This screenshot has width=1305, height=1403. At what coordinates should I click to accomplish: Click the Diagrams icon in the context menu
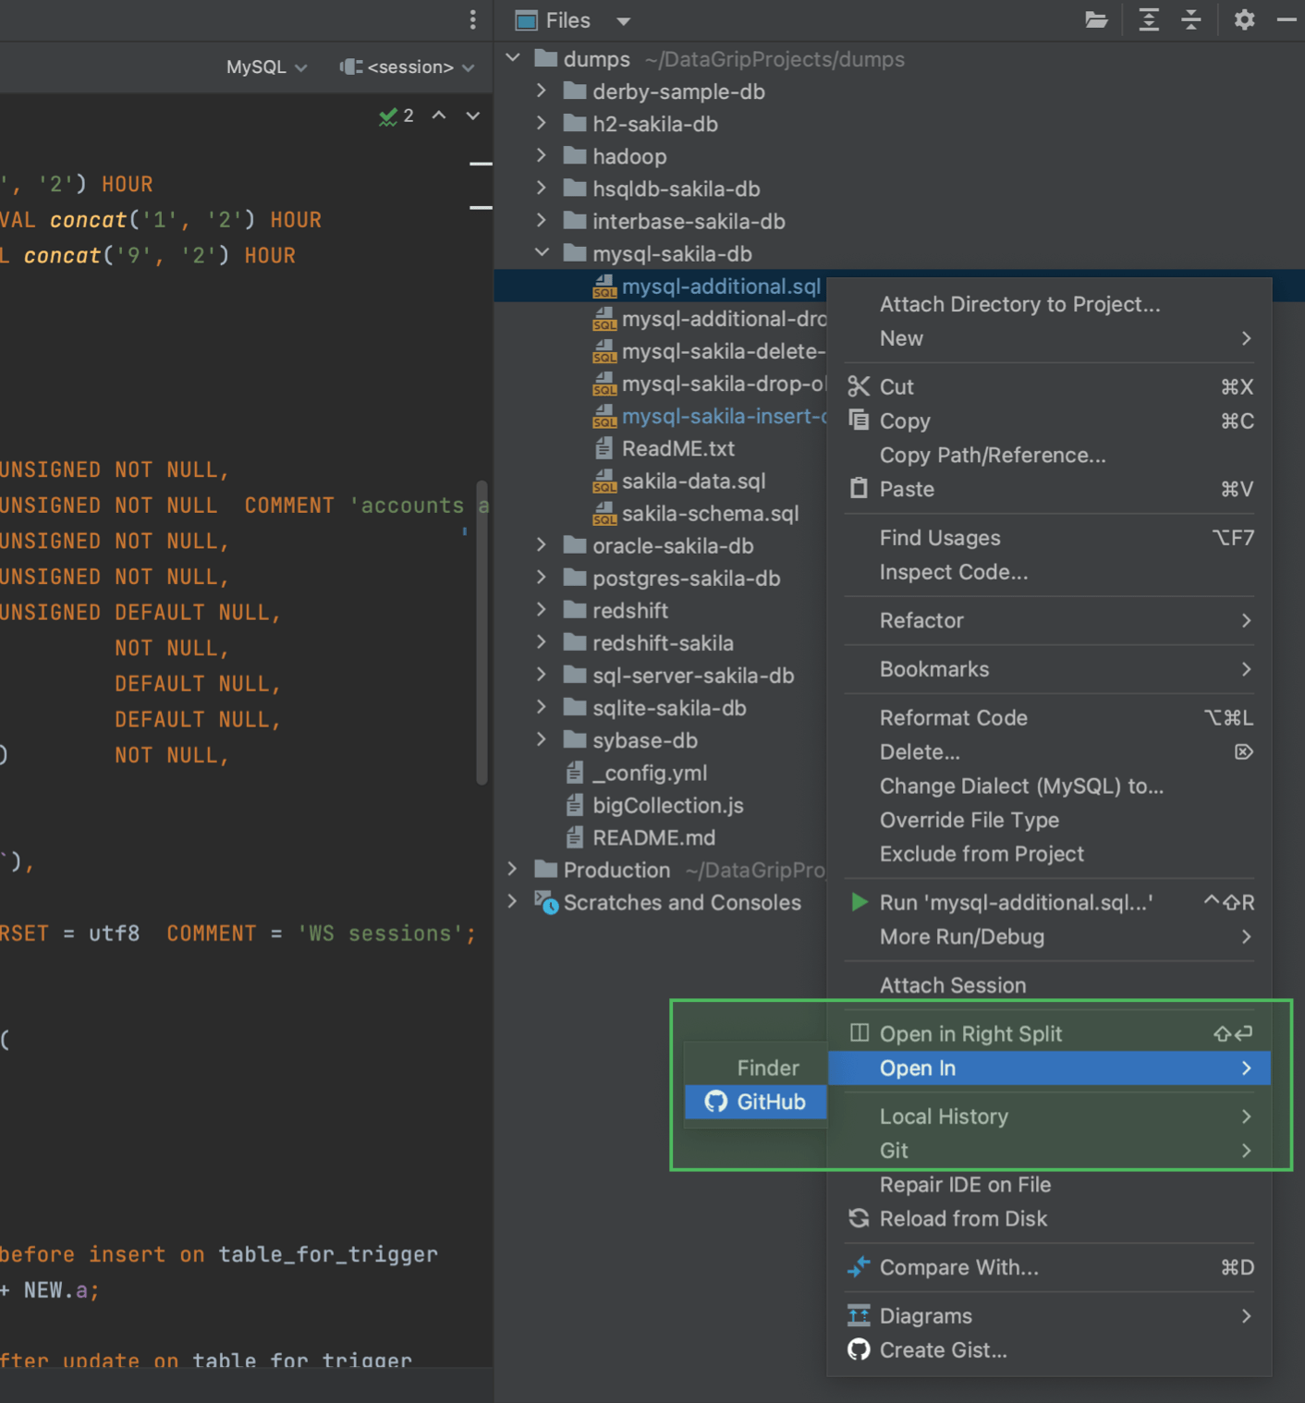coord(859,1314)
